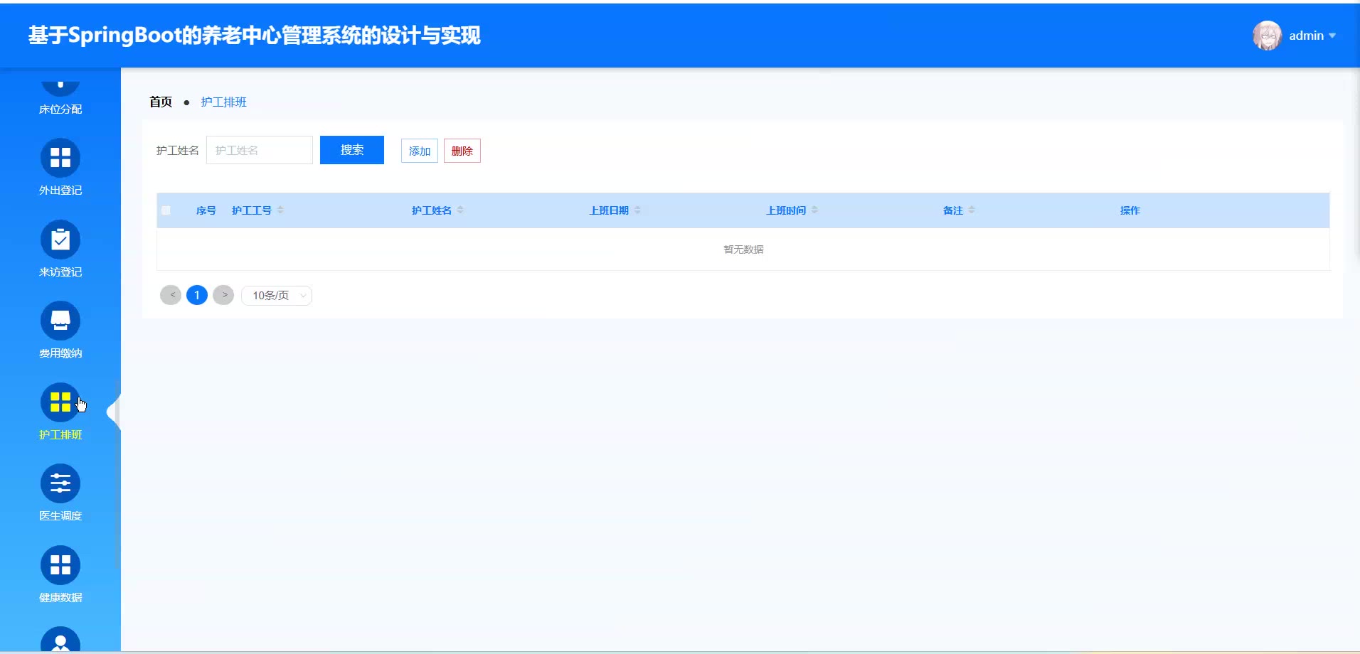The image size is (1360, 654).
Task: Select page 1 in pagination
Action: point(197,295)
